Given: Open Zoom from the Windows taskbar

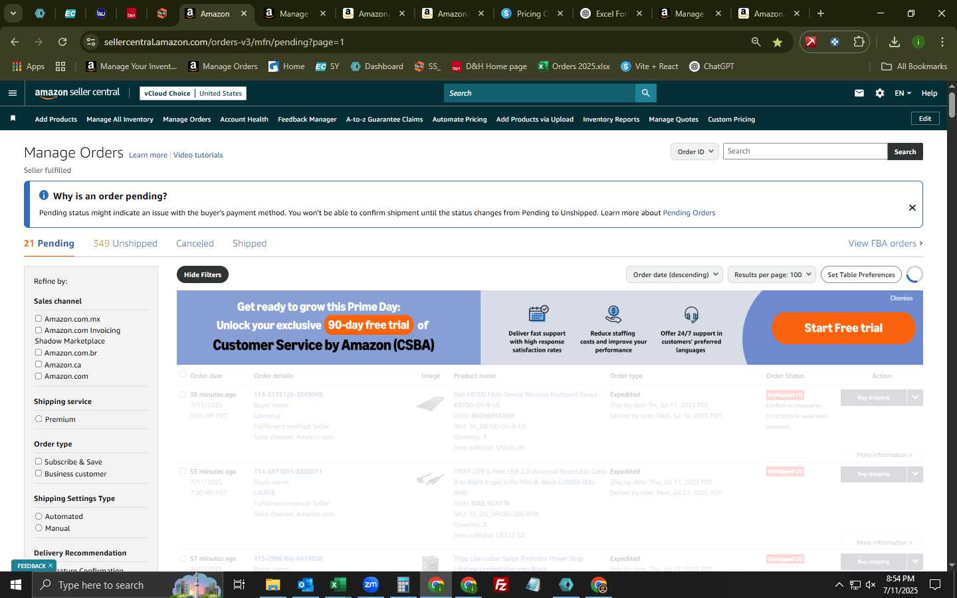Looking at the screenshot, I should 371,585.
